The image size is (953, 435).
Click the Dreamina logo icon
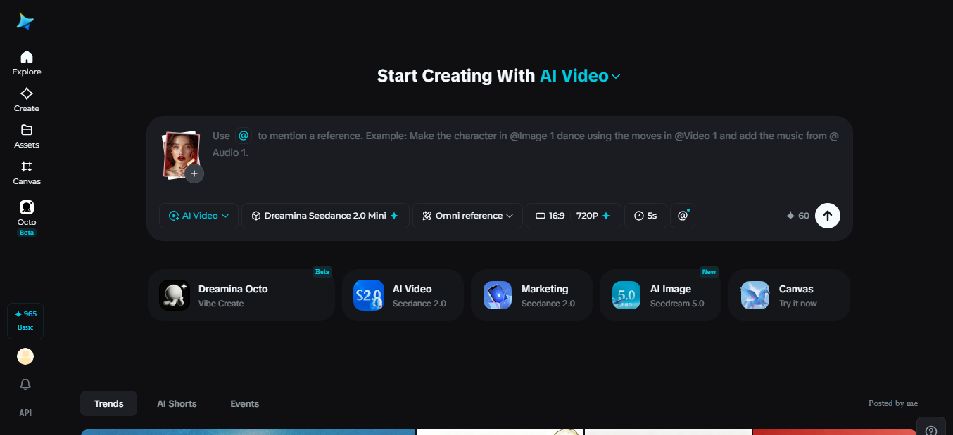point(25,21)
